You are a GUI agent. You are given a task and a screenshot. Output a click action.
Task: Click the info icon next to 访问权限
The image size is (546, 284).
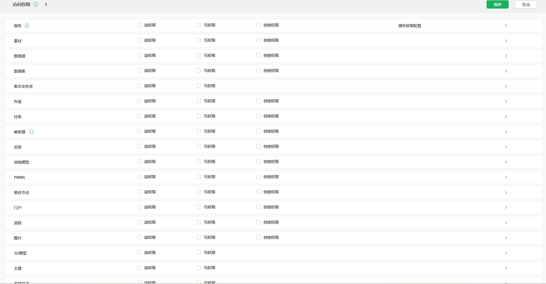coord(36,4)
